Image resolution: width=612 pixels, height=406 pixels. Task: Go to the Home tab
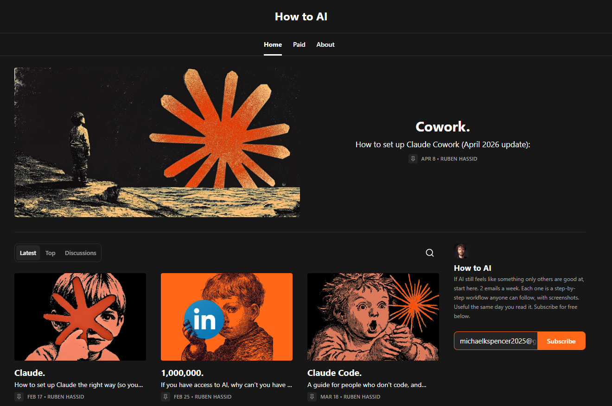(273, 44)
